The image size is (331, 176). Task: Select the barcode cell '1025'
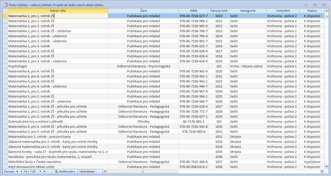[x=219, y=96]
